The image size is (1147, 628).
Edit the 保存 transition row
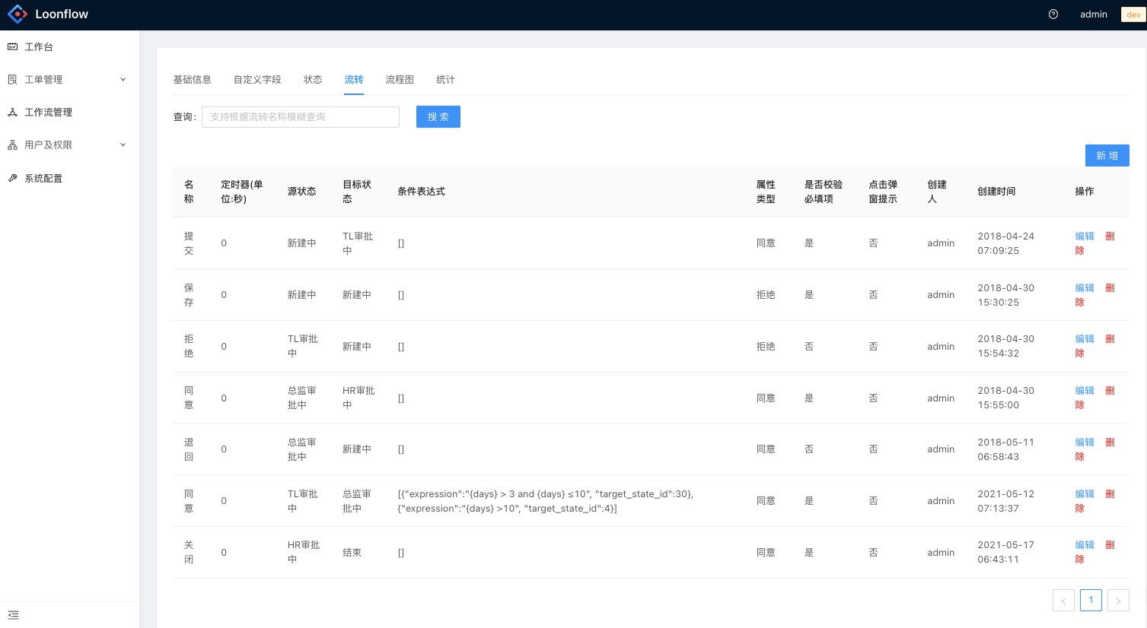[x=1085, y=288]
